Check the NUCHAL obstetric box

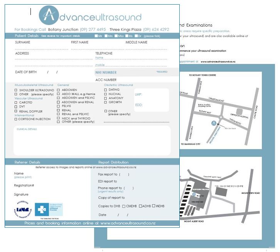[105, 94]
